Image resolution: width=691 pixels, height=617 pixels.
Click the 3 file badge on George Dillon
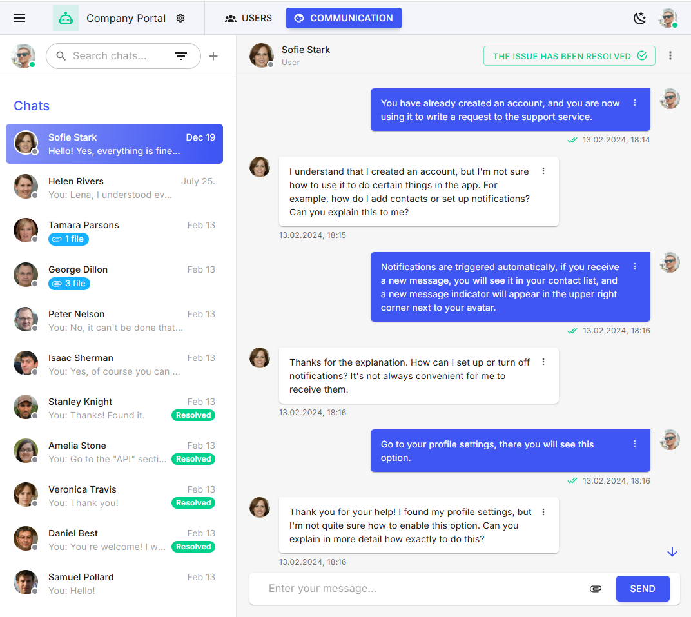click(x=69, y=284)
